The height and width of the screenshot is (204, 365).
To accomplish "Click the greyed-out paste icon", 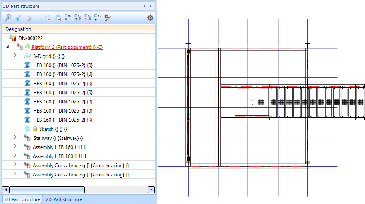I will [x=38, y=18].
